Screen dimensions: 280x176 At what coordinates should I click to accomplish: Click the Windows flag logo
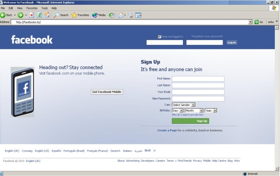274,8
